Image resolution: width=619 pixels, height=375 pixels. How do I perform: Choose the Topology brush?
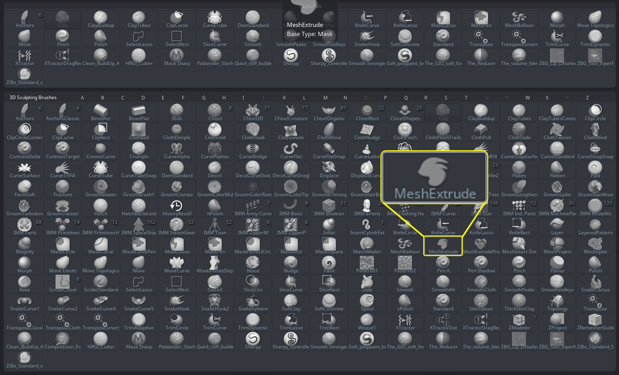coord(557,303)
